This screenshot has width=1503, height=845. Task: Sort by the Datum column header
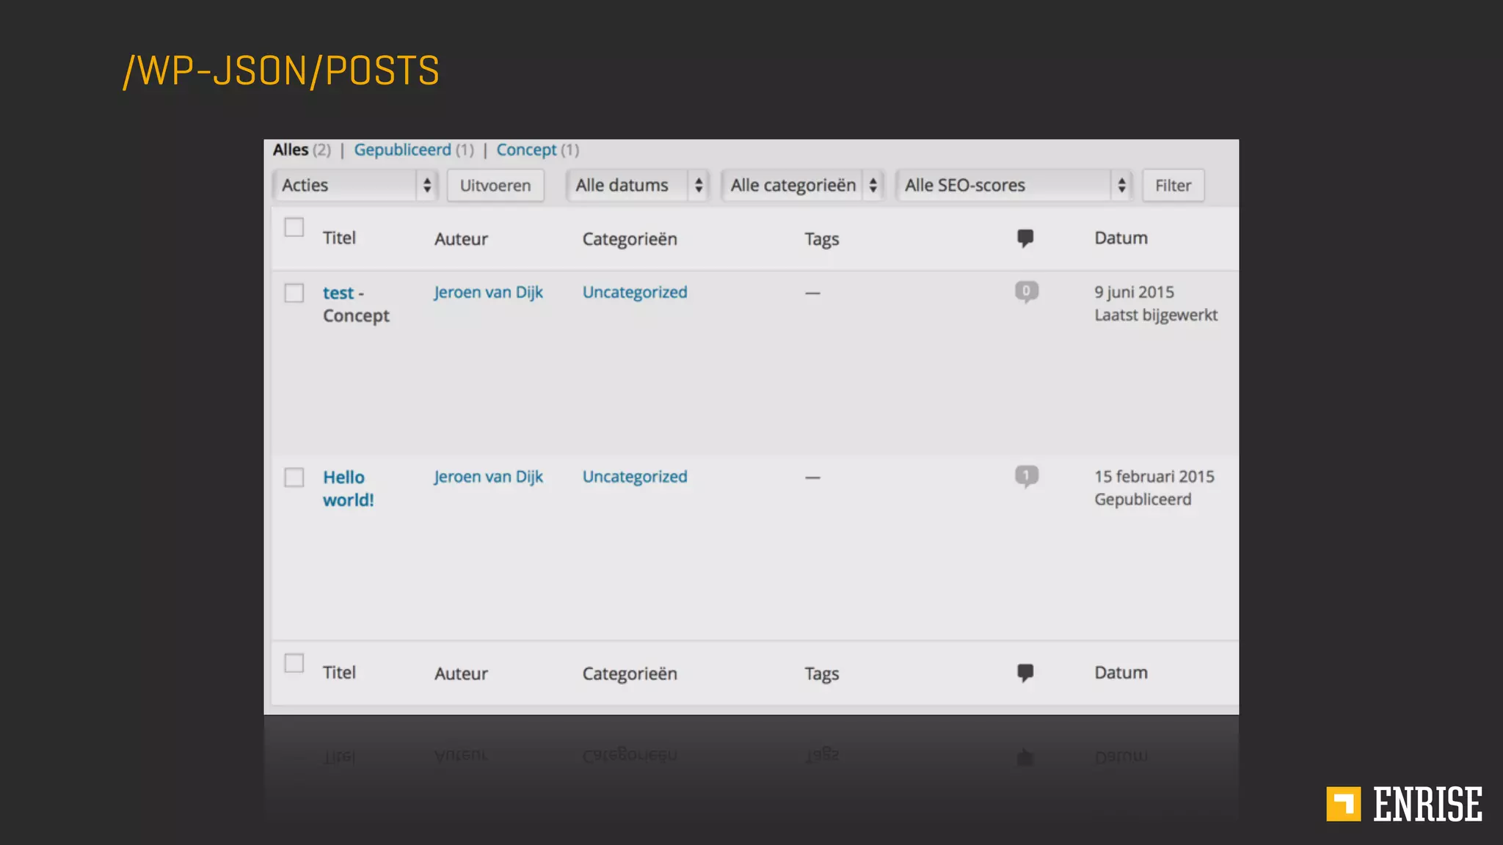click(1121, 238)
